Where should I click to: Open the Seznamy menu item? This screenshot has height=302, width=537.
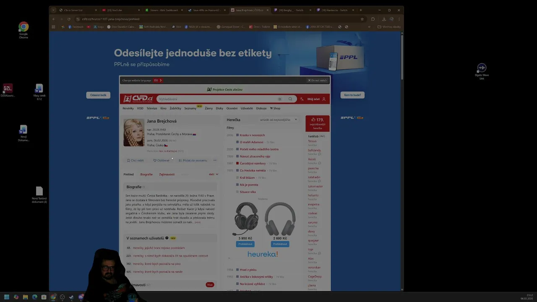[190, 108]
